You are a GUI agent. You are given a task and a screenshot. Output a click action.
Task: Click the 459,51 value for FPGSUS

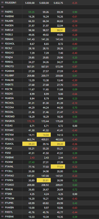click(45, 139)
